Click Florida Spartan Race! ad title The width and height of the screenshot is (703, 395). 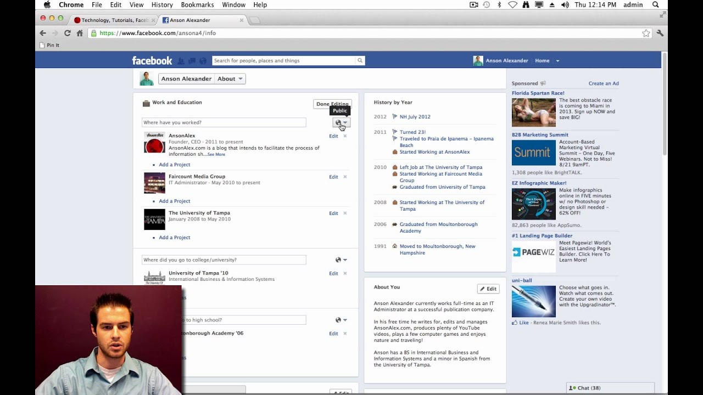[538, 93]
